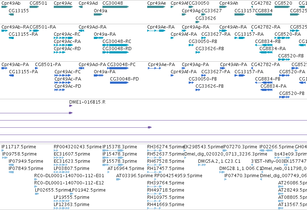Select the CG13157 gene label
This screenshot has height=210, width=307.
pyautogui.click(x=245, y=10)
